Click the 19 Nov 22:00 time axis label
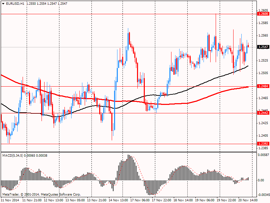Screen dimensions: 270x203 (x=226, y=200)
